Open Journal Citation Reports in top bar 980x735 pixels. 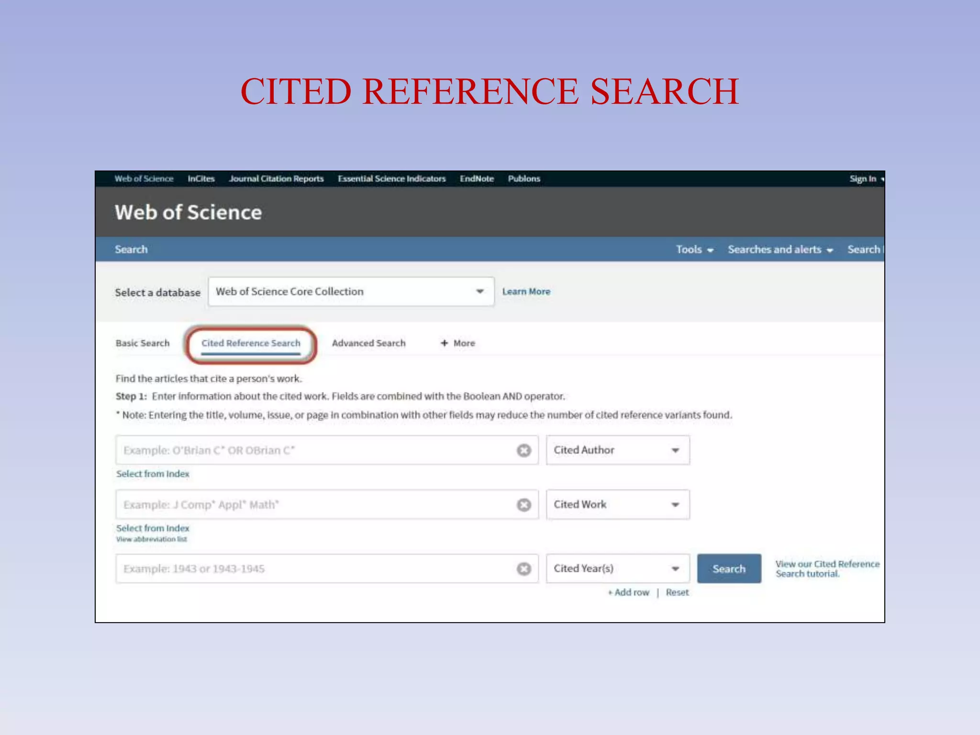(x=276, y=178)
